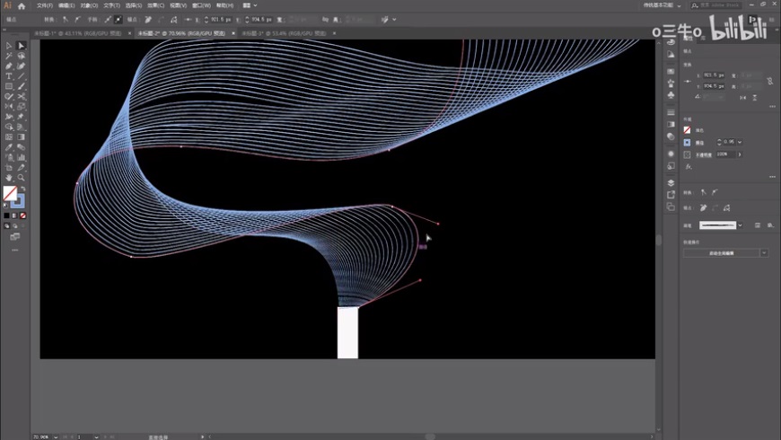Image resolution: width=781 pixels, height=440 pixels.
Task: Click the Illustrator Home icon
Action: pyautogui.click(x=22, y=5)
